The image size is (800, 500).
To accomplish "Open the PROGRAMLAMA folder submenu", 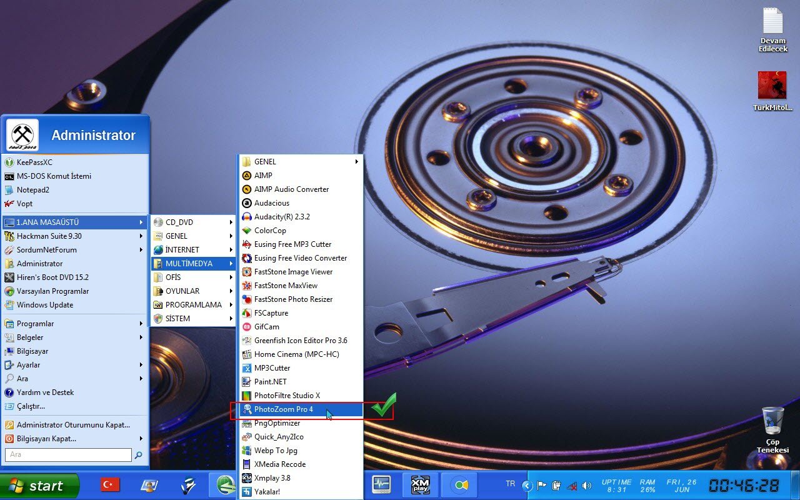I will pos(193,305).
